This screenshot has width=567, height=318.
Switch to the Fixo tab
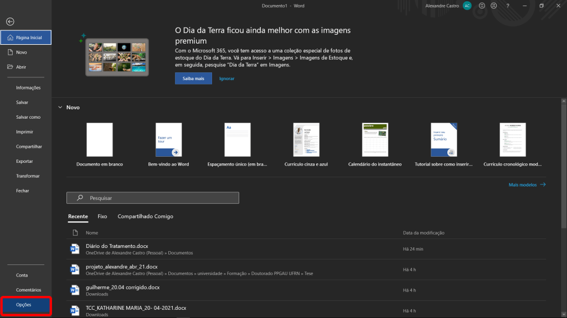102,216
